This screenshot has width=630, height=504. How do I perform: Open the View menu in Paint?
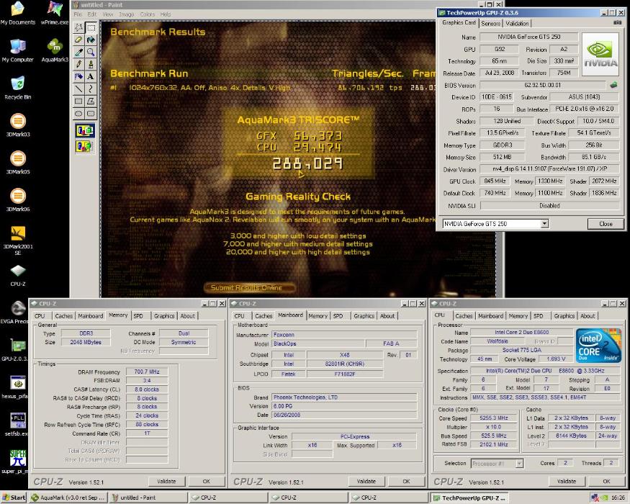pos(108,14)
